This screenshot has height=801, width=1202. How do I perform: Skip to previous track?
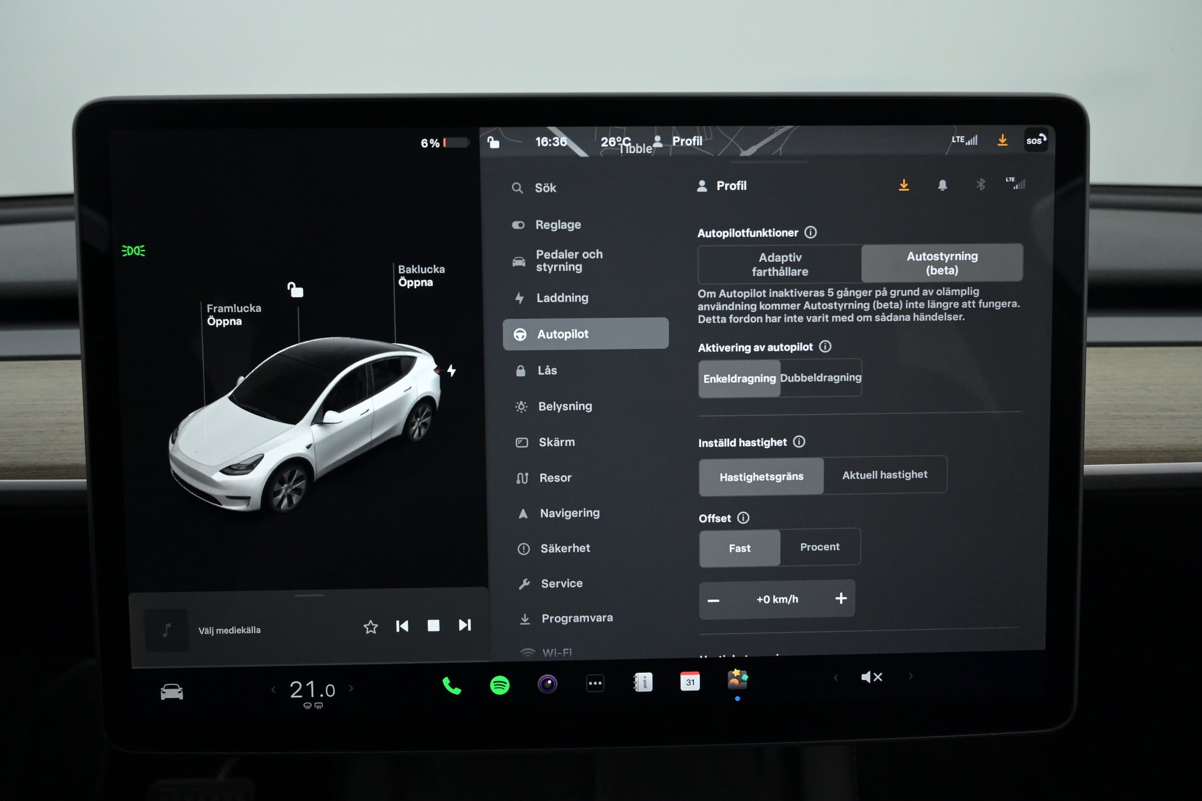pos(402,626)
